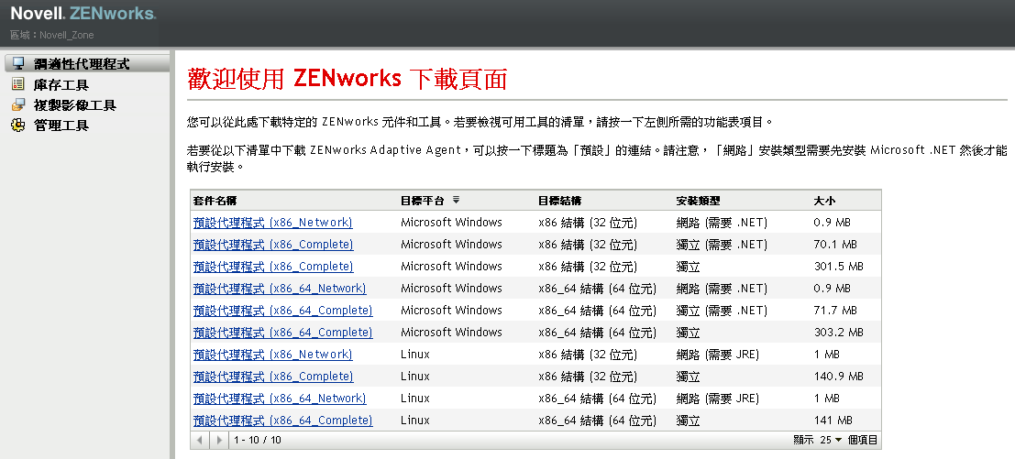
Task: Go to the next page of results
Action: pos(219,440)
